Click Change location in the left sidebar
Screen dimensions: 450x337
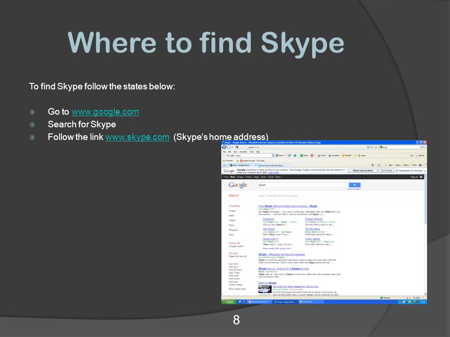pos(236,246)
